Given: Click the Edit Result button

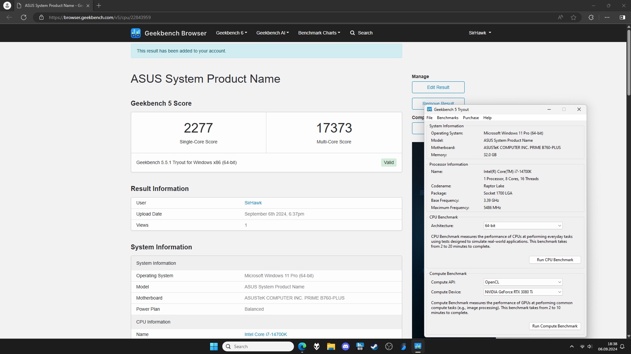Looking at the screenshot, I should coord(438,87).
